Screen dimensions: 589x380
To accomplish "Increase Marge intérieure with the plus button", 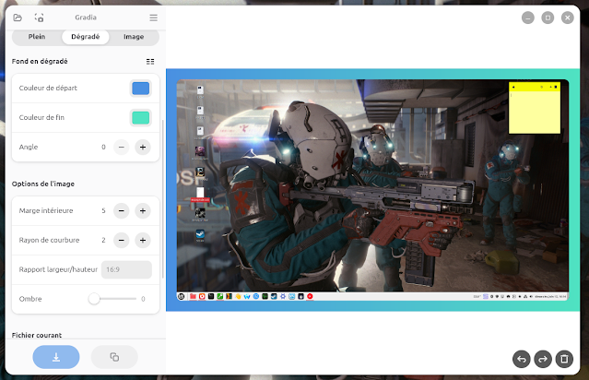I will (x=143, y=211).
